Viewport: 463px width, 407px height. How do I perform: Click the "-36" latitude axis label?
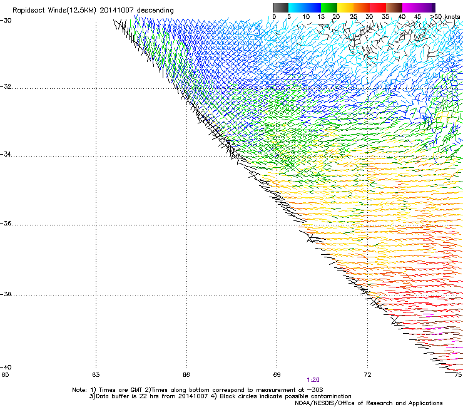(x=6, y=223)
